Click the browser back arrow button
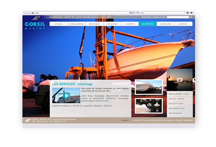216x147 pixels. [x=25, y=13]
